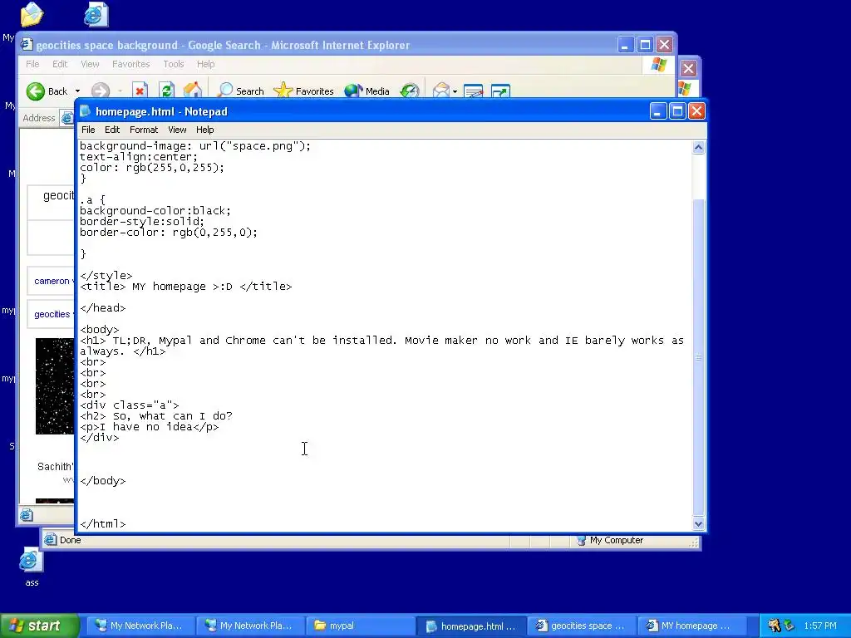Click the '<title> MY homepage >:D </title>' line
Image resolution: width=851 pixels, height=638 pixels.
coord(185,287)
